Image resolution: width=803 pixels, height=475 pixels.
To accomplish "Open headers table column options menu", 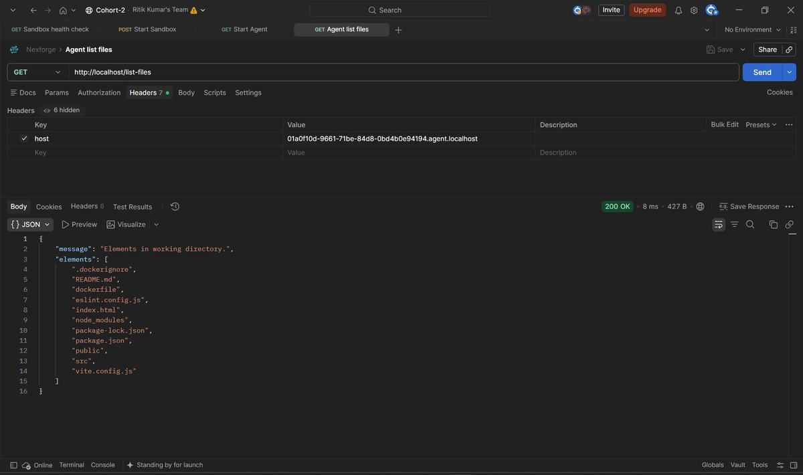I will 789,124.
